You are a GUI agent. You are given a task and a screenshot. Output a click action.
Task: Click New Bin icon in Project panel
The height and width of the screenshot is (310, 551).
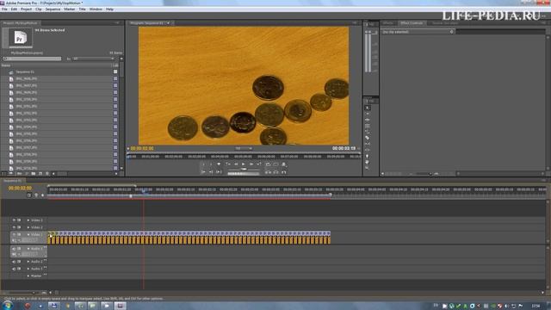(x=34, y=174)
